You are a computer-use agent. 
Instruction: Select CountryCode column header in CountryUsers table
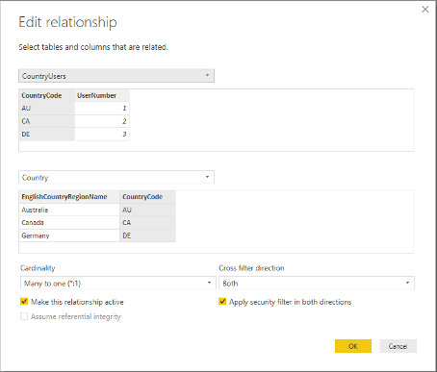click(x=46, y=95)
